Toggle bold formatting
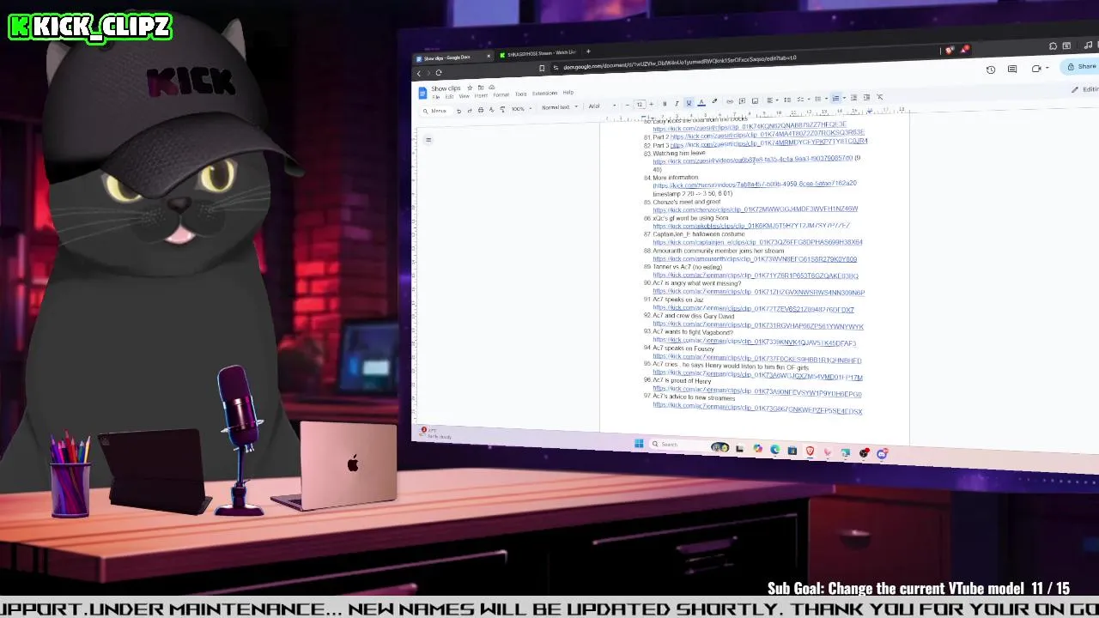Image resolution: width=1099 pixels, height=618 pixels. click(x=664, y=104)
